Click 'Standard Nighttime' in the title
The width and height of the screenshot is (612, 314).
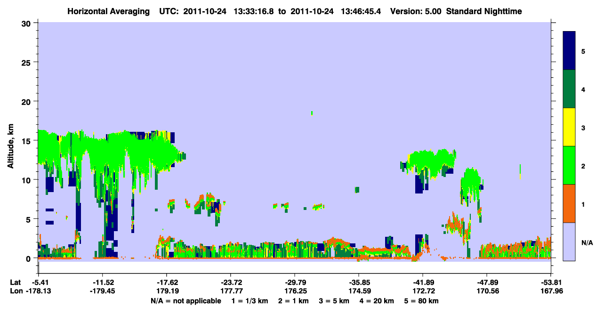coord(484,11)
